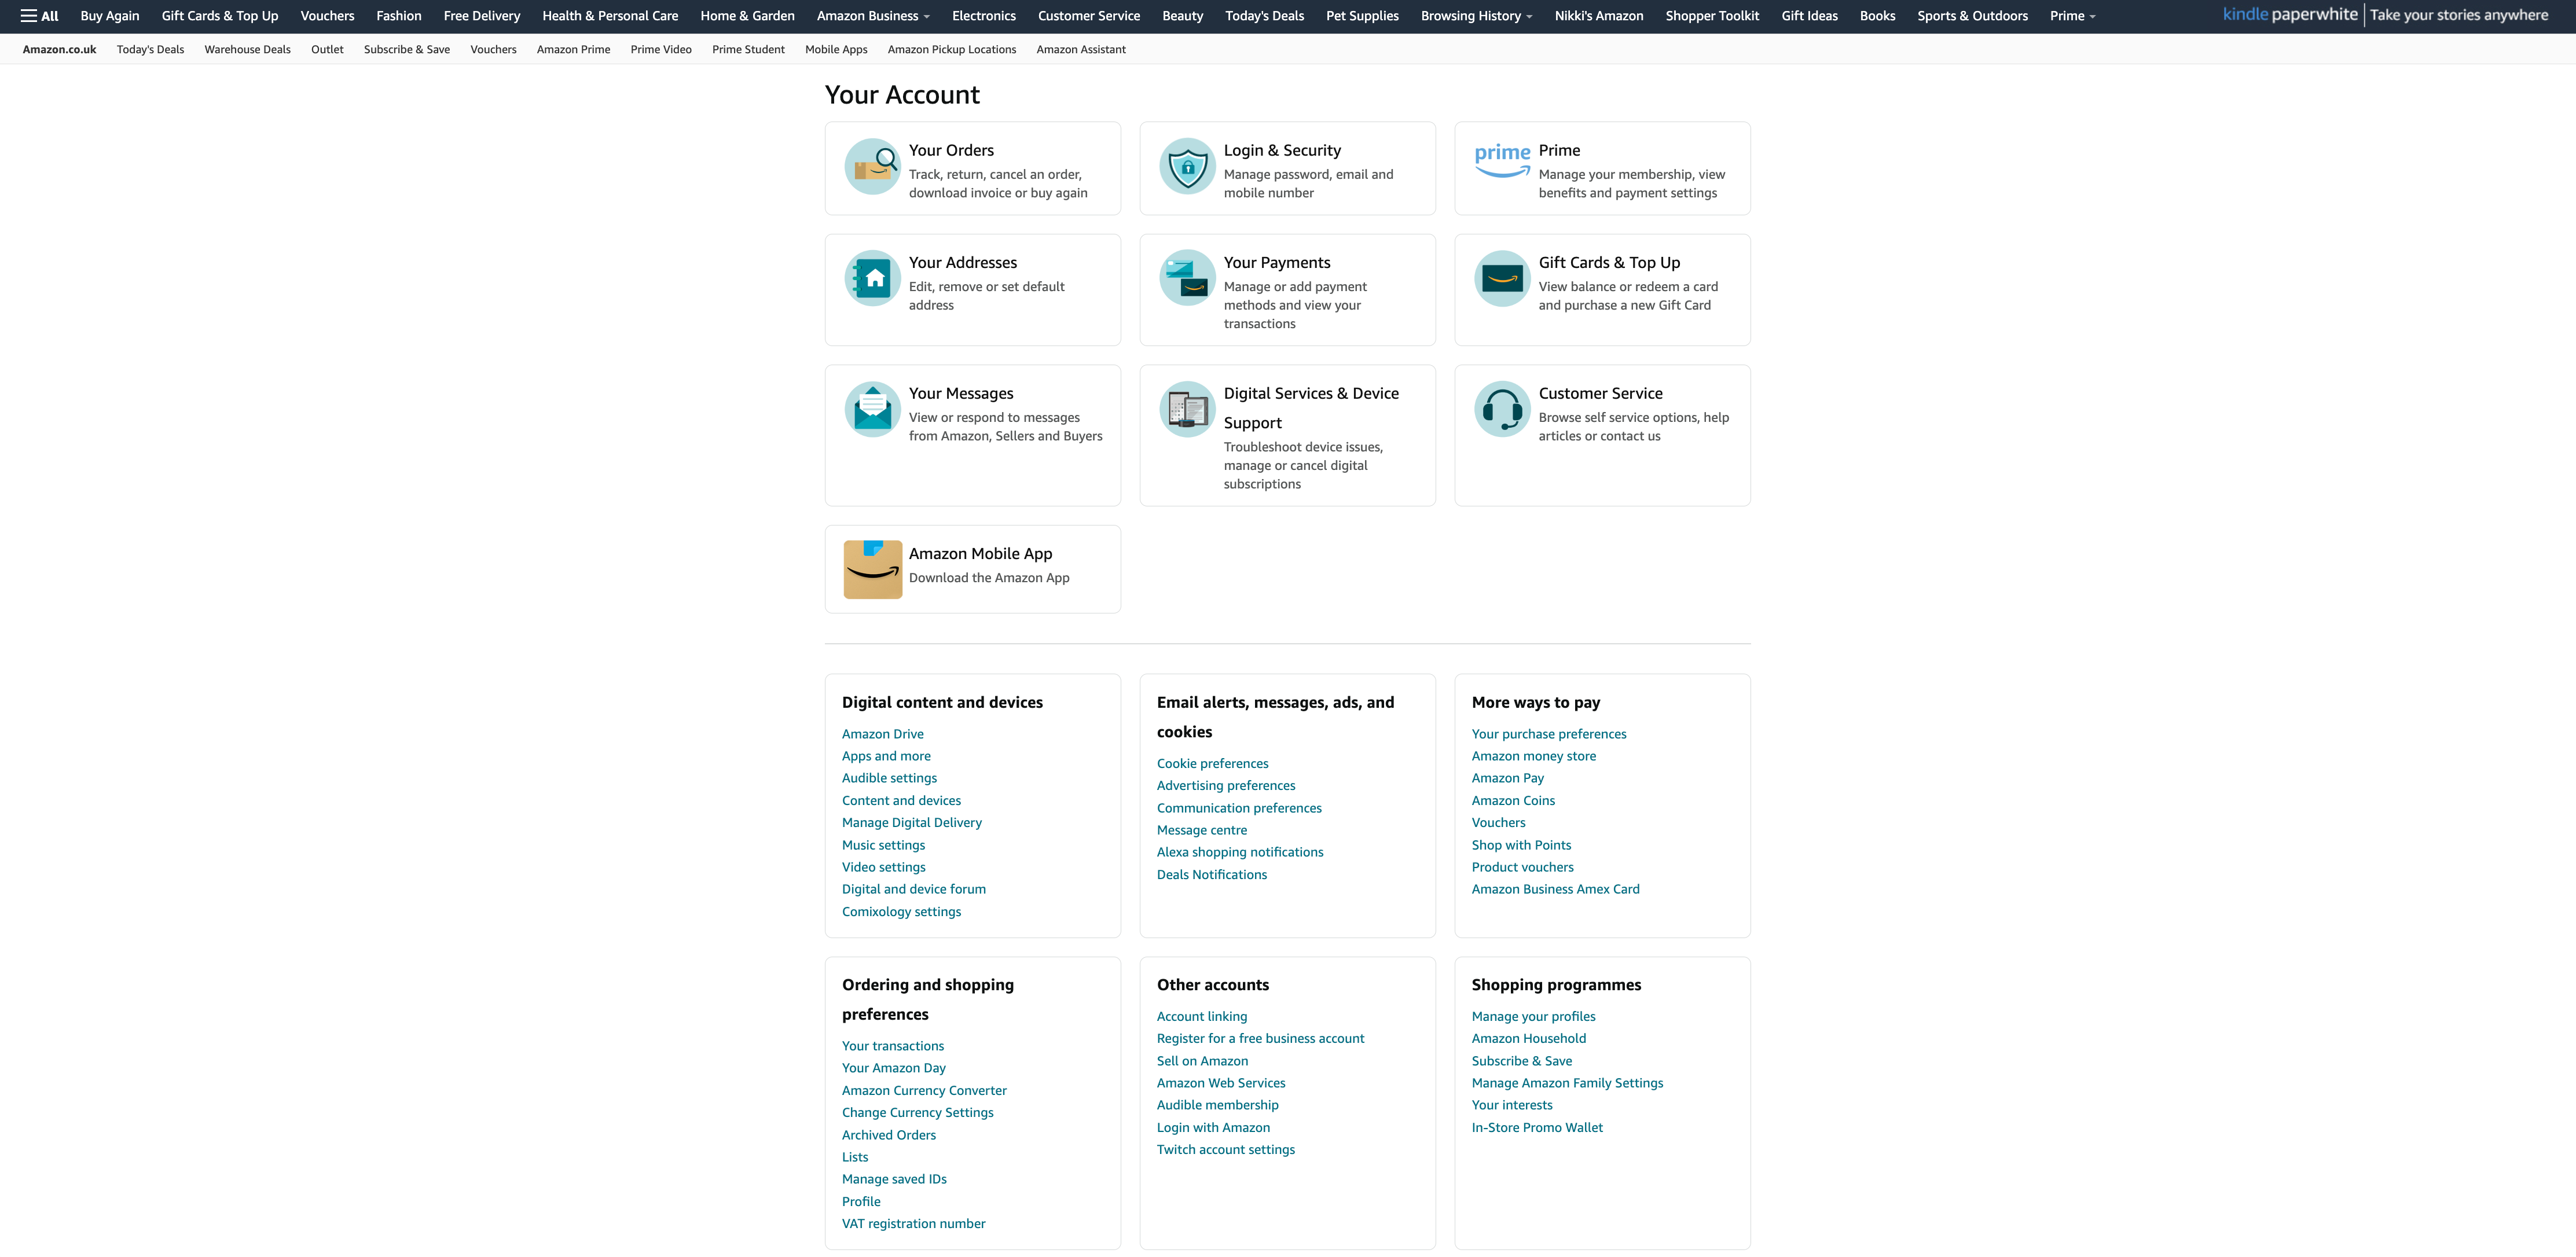Click the Kindle Paperwhite banner ad
The width and height of the screenshot is (2576, 1257).
[x=2385, y=15]
